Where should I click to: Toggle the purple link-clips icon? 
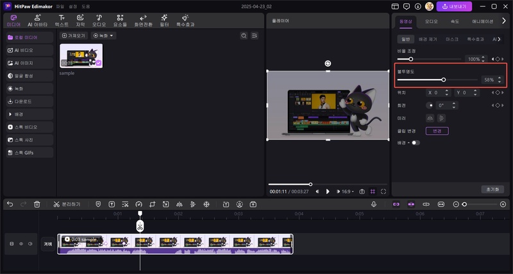pos(396,204)
